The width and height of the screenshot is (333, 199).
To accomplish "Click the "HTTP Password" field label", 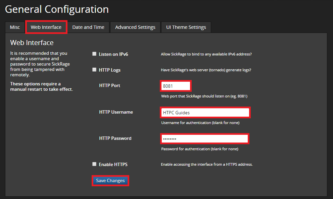I will click(x=115, y=138).
